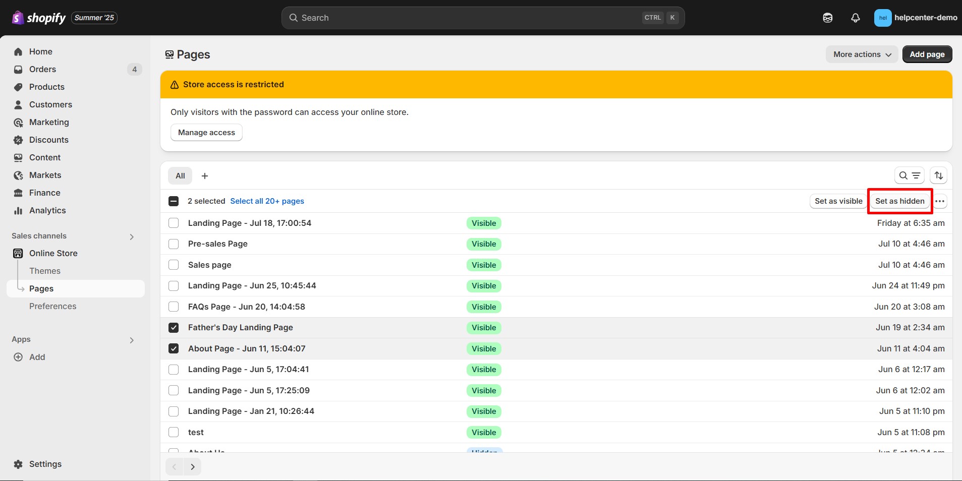This screenshot has width=962, height=481.
Task: Open the sort pages icon
Action: (x=938, y=175)
